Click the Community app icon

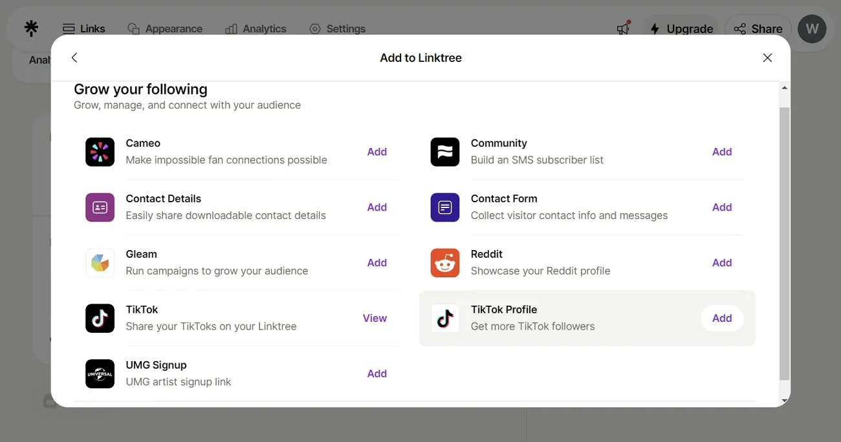445,152
